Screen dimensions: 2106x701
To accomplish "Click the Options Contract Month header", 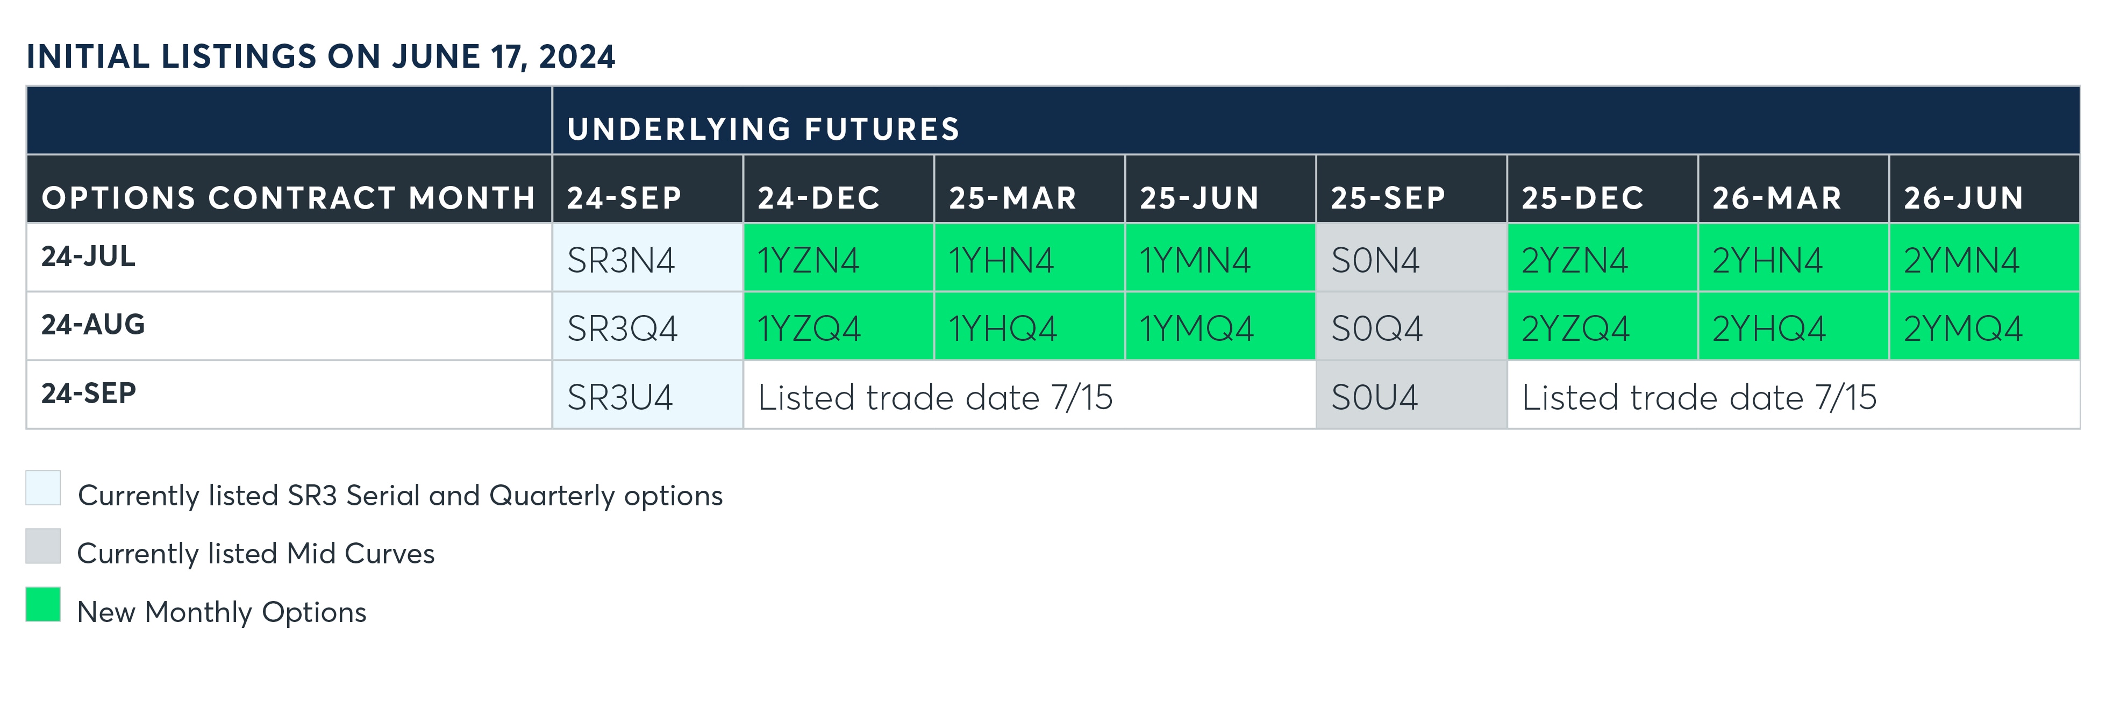I will coord(289,197).
